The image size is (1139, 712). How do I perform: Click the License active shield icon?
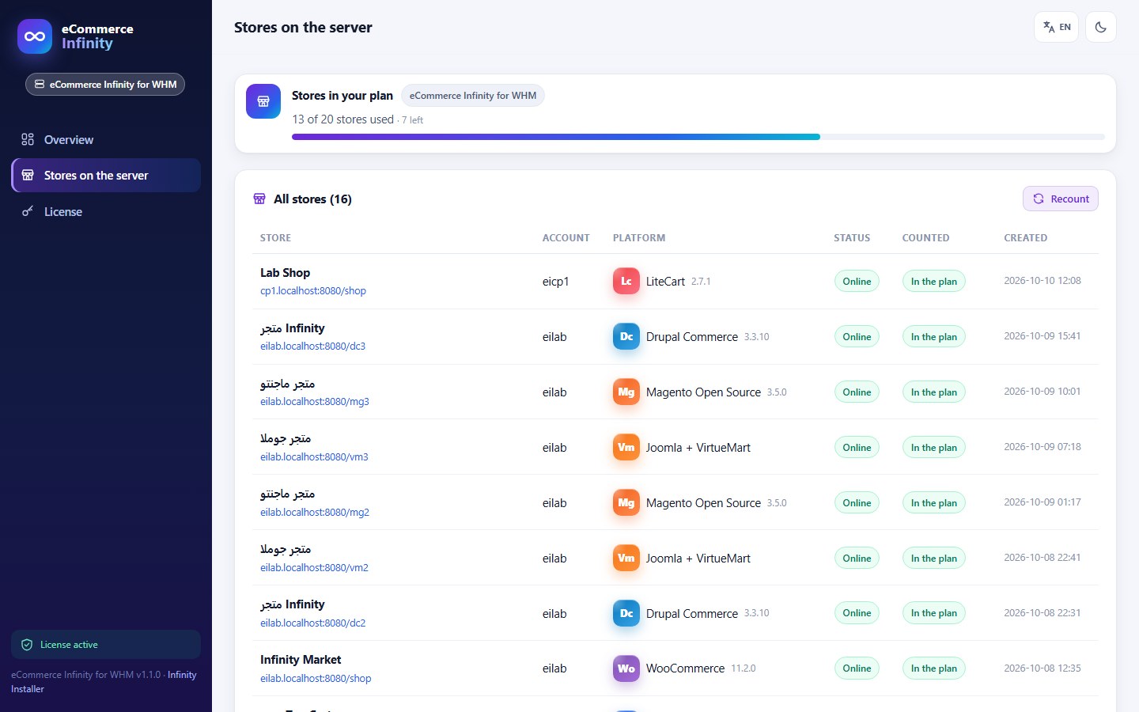coord(27,645)
